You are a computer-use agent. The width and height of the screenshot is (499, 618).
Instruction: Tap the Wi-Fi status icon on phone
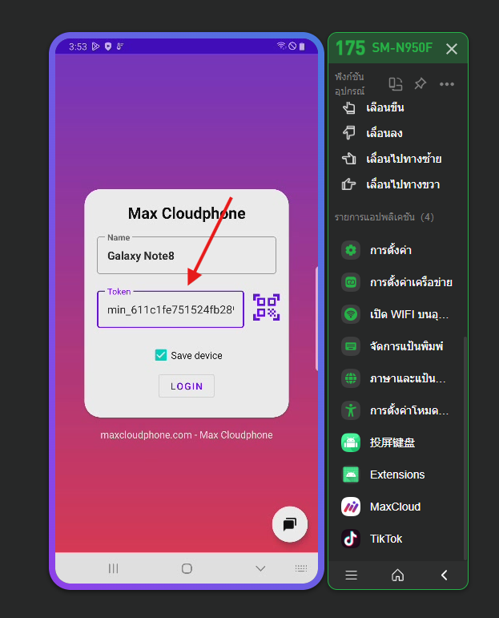(x=281, y=46)
